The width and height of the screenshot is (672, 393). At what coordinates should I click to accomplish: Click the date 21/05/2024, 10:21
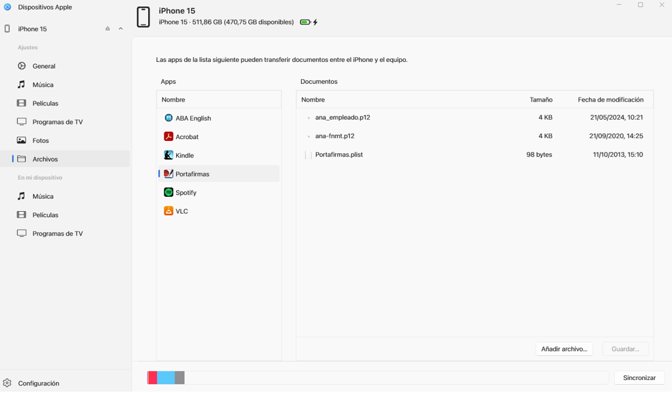(616, 117)
